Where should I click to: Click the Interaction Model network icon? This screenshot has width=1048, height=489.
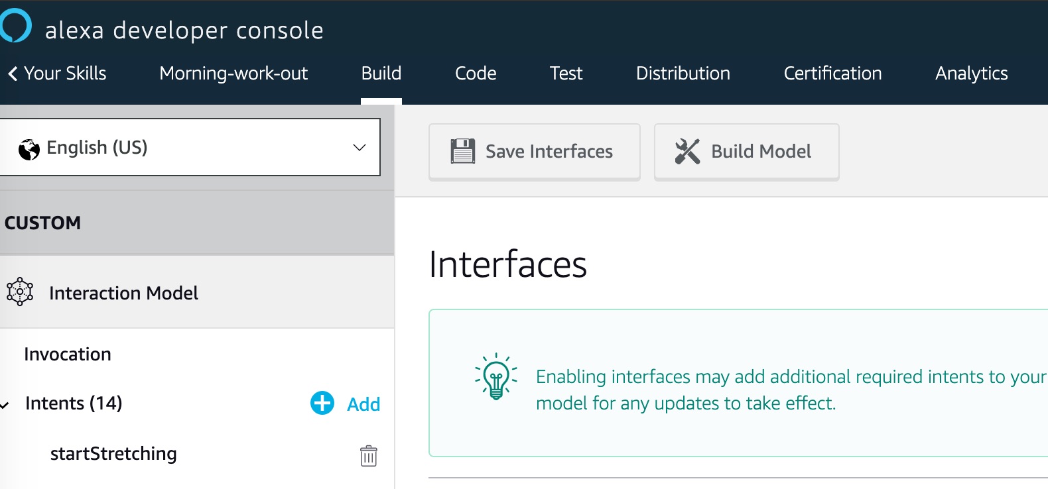tap(20, 292)
